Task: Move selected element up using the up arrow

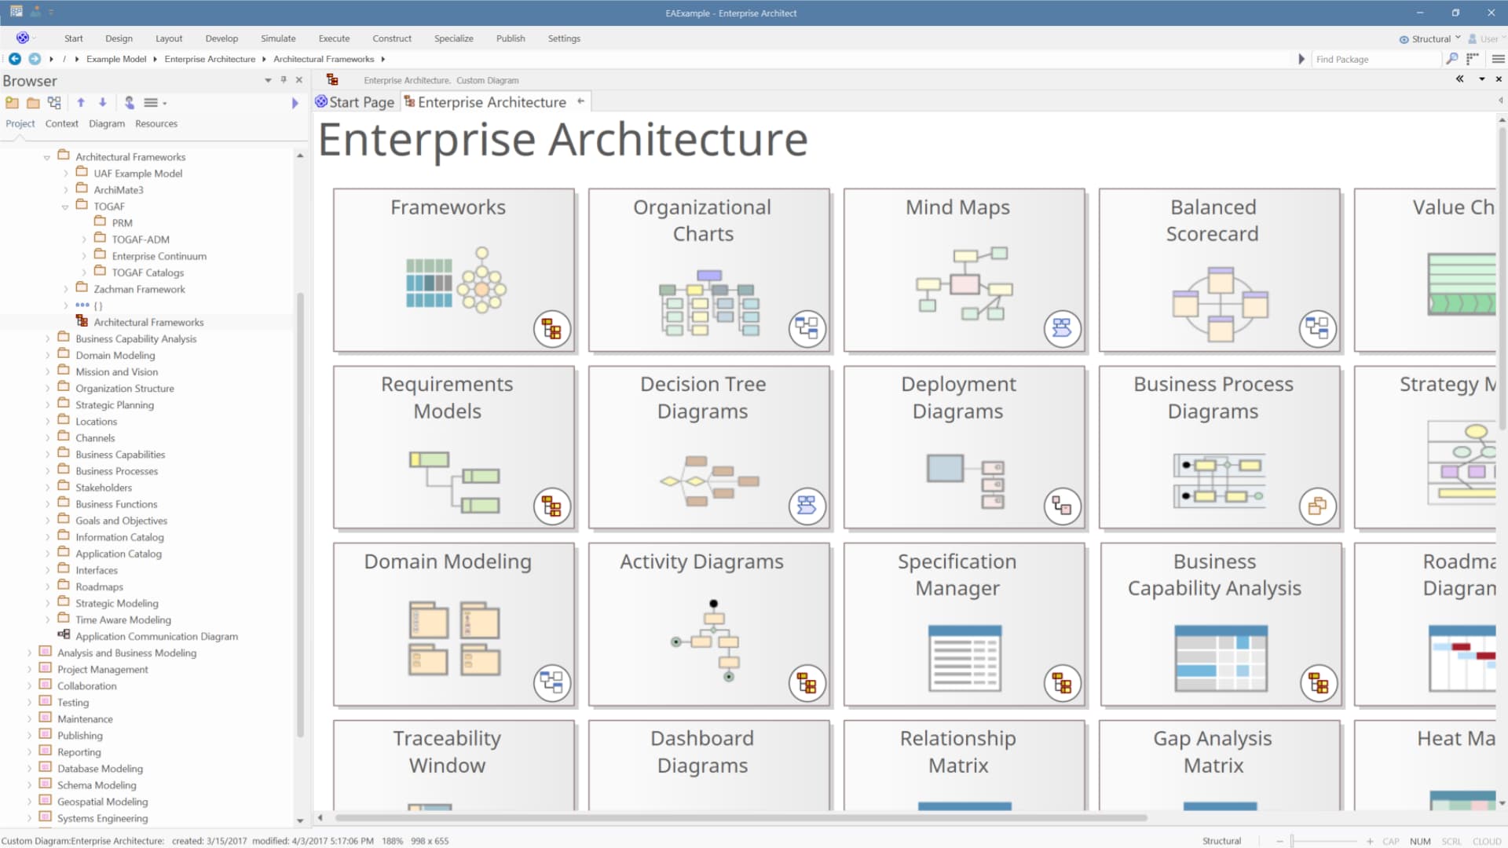Action: pyautogui.click(x=80, y=102)
